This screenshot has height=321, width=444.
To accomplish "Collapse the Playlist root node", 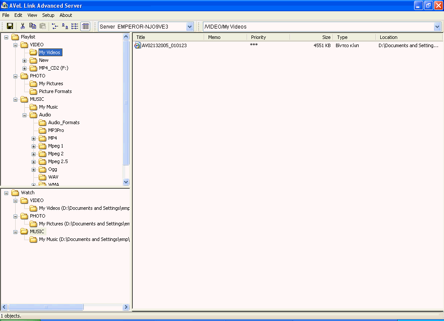I will tap(6, 37).
